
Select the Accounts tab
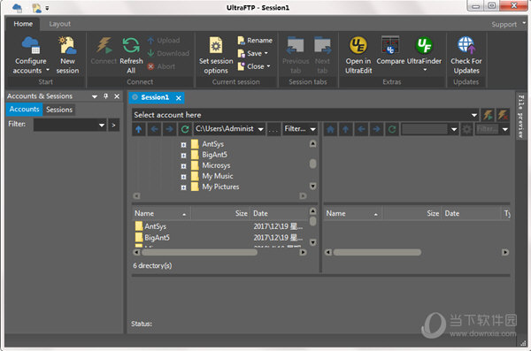point(24,110)
